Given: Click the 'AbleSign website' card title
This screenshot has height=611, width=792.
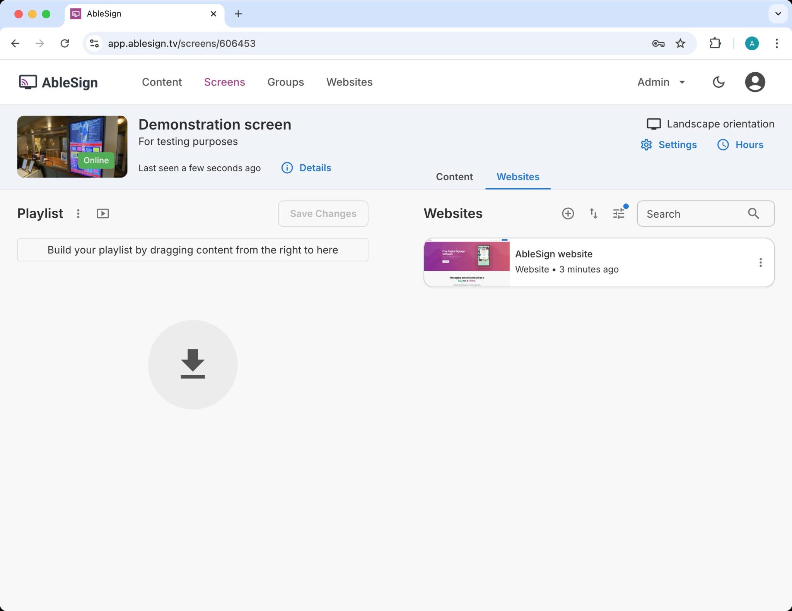Looking at the screenshot, I should (x=553, y=254).
